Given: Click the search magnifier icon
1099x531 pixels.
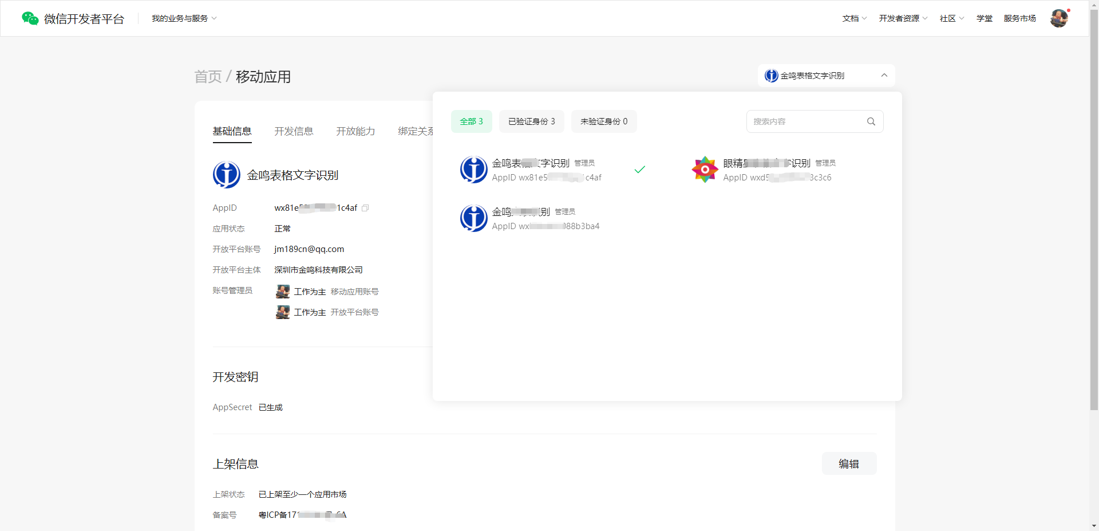Looking at the screenshot, I should (871, 121).
